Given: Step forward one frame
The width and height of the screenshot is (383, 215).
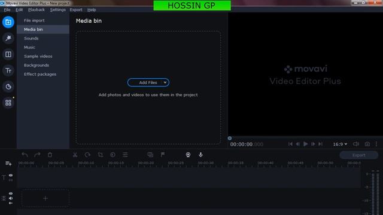Looking at the screenshot, I should coord(313,144).
